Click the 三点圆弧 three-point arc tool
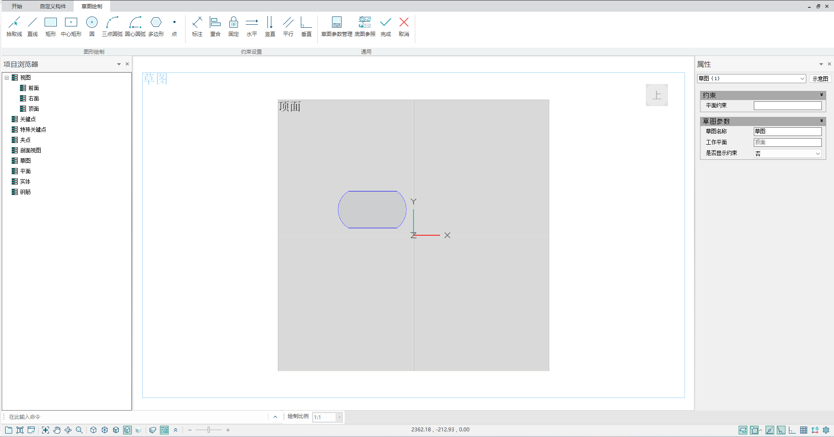Viewport: 834px width, 437px height. point(112,26)
